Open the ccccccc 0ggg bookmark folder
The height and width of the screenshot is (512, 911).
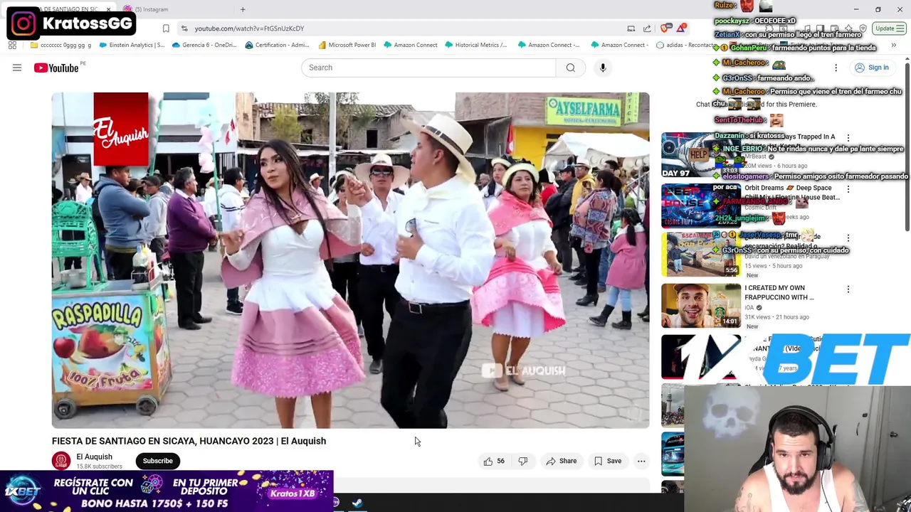tap(60, 45)
